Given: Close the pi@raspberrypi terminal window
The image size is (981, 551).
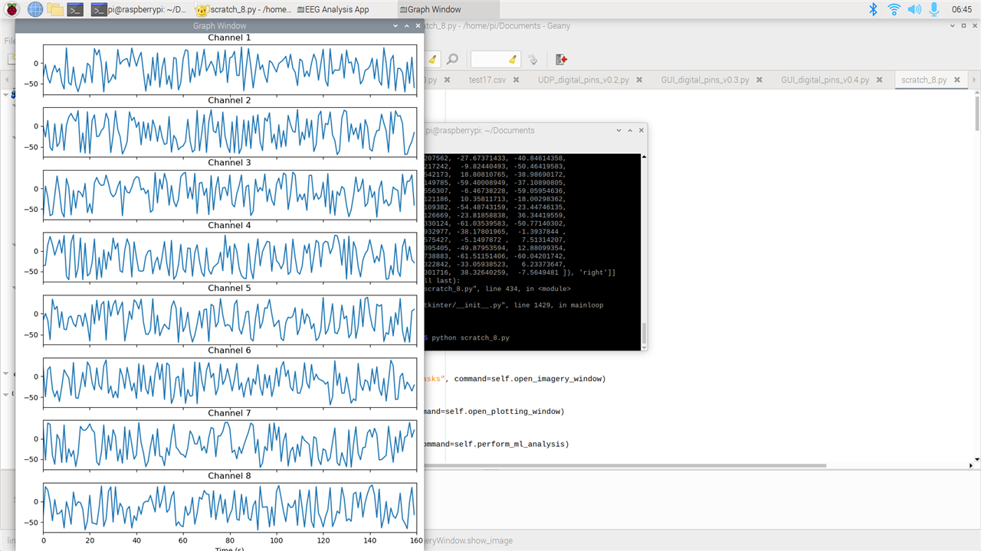Looking at the screenshot, I should click(x=641, y=131).
